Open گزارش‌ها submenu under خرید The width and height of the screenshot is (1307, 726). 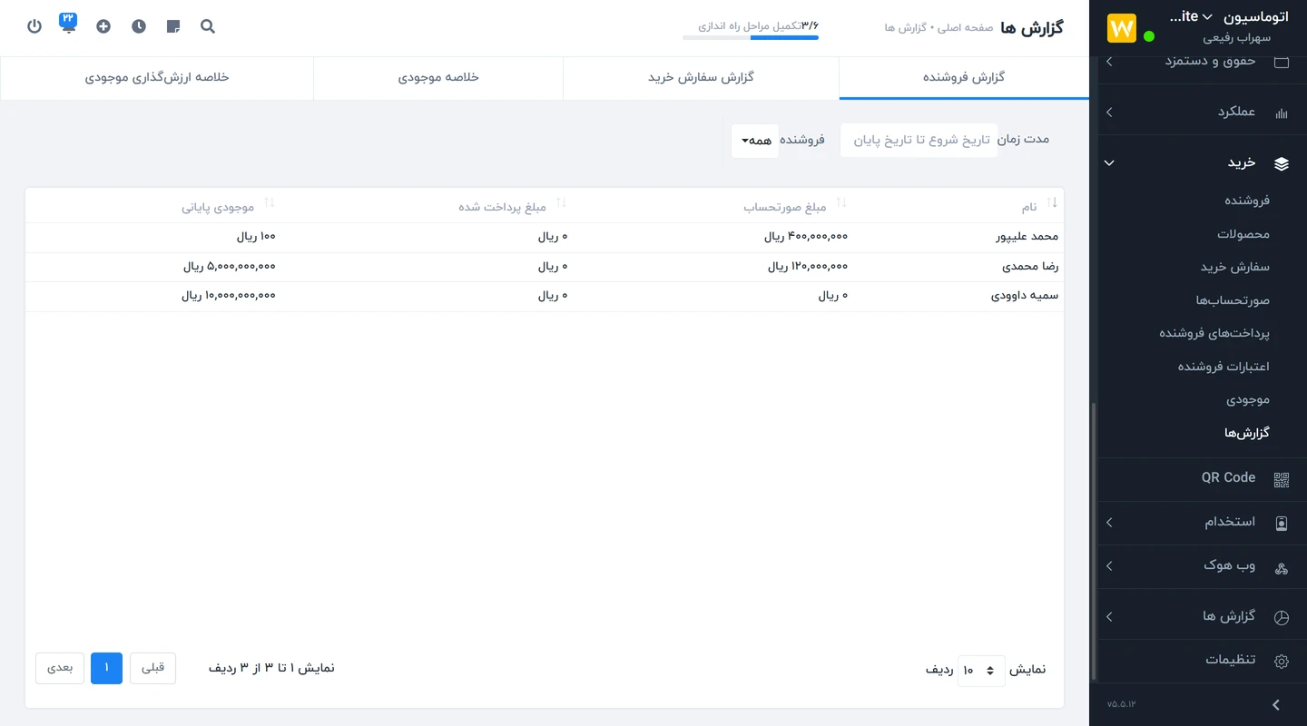point(1247,433)
